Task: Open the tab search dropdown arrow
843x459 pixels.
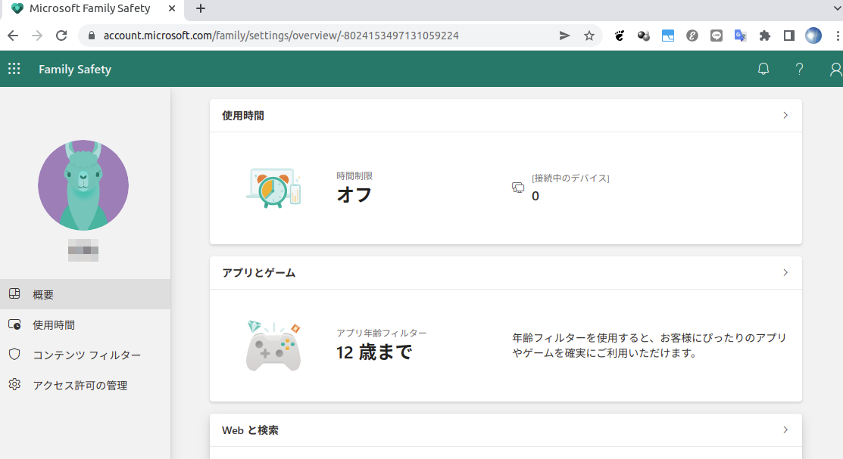Action: [x=836, y=8]
